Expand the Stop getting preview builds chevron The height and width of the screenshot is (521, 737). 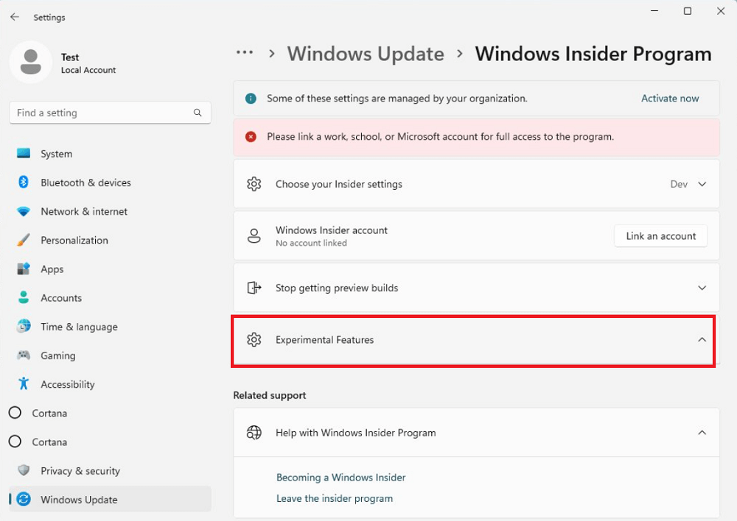(702, 288)
